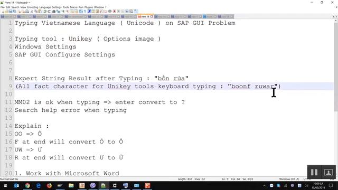Screen dimensions: 338x190
Task: Click the Find binoculars toolbar icon
Action: point(54,11)
